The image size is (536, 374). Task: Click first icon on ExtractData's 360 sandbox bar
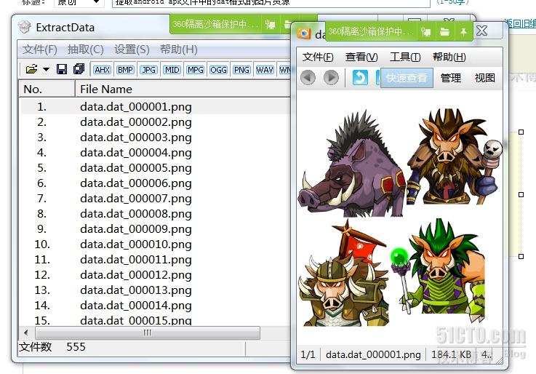(x=270, y=24)
